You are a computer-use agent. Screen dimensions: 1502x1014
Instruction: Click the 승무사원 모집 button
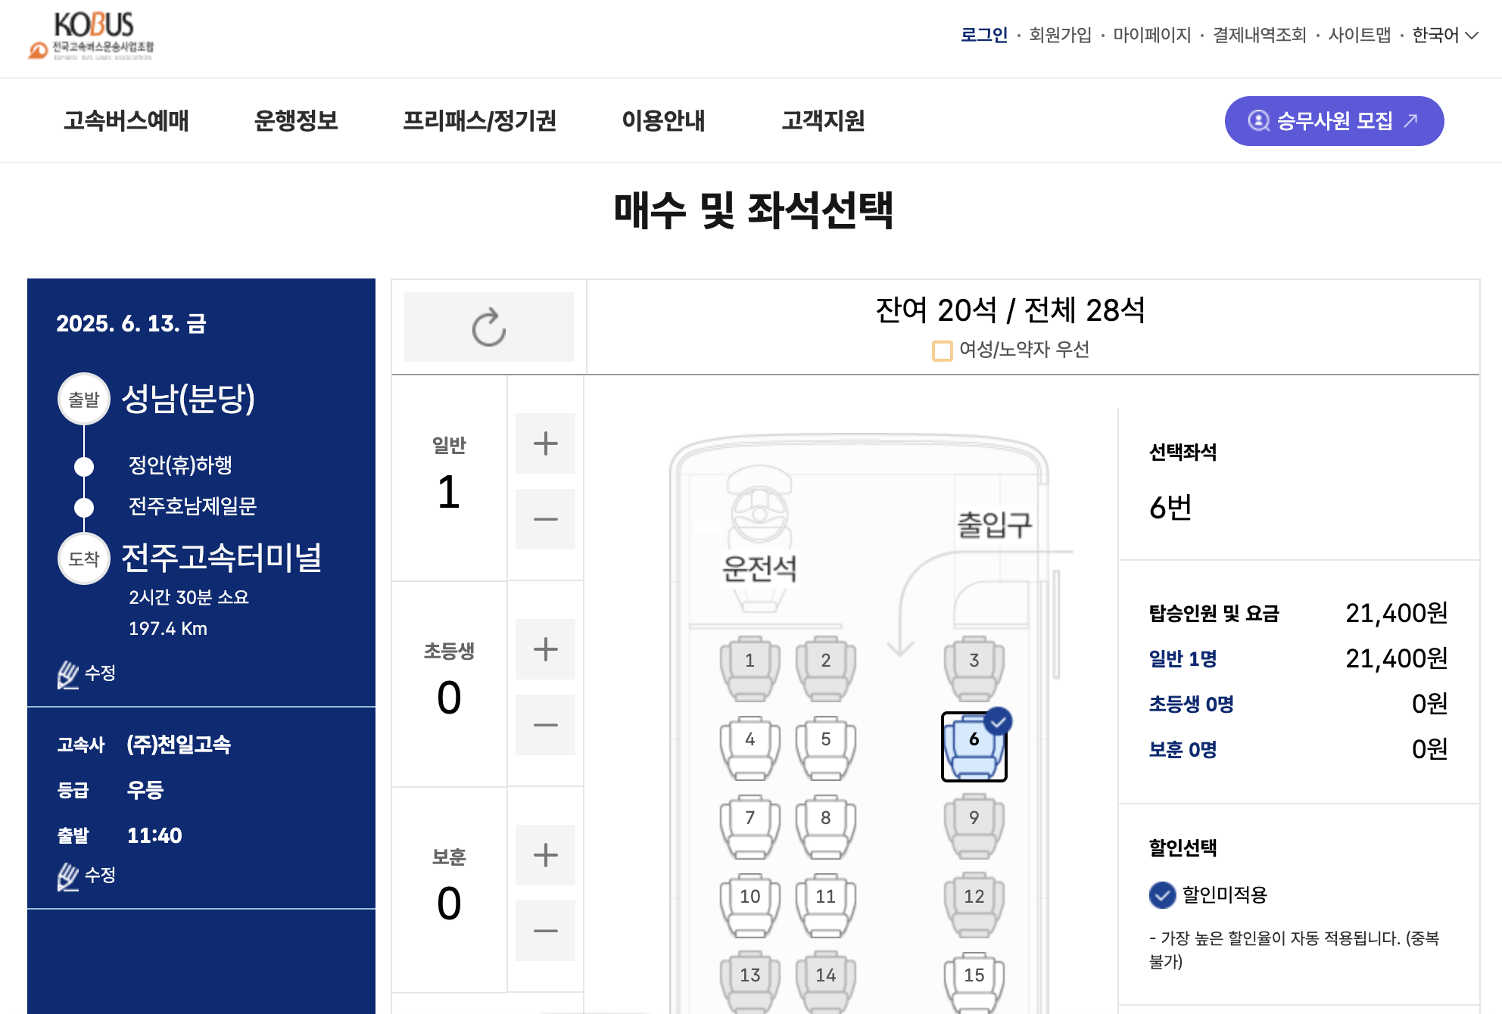1333,120
